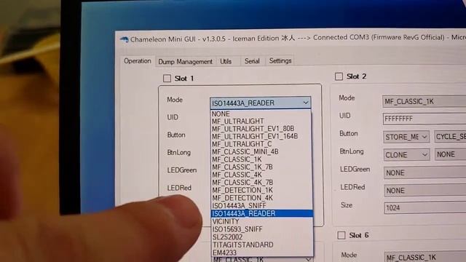Collapse the Slot 1 Mode combo box

[261, 103]
